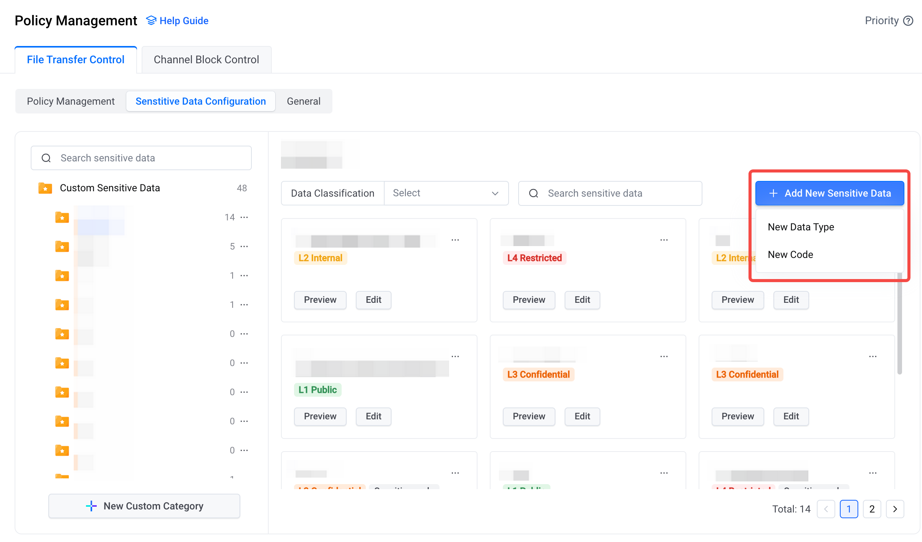Open more options for category with 14 items
The width and height of the screenshot is (922, 542).
(x=244, y=217)
